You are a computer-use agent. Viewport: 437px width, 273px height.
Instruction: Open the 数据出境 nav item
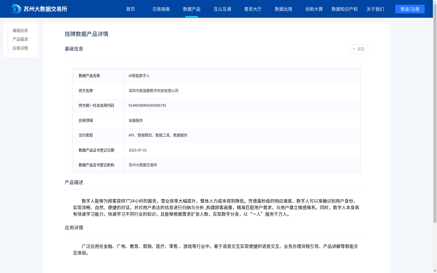pyautogui.click(x=284, y=9)
